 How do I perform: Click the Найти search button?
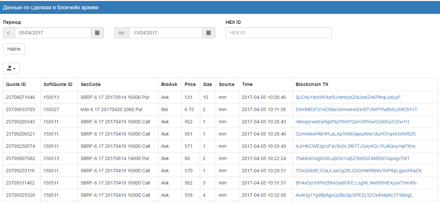(x=14, y=49)
